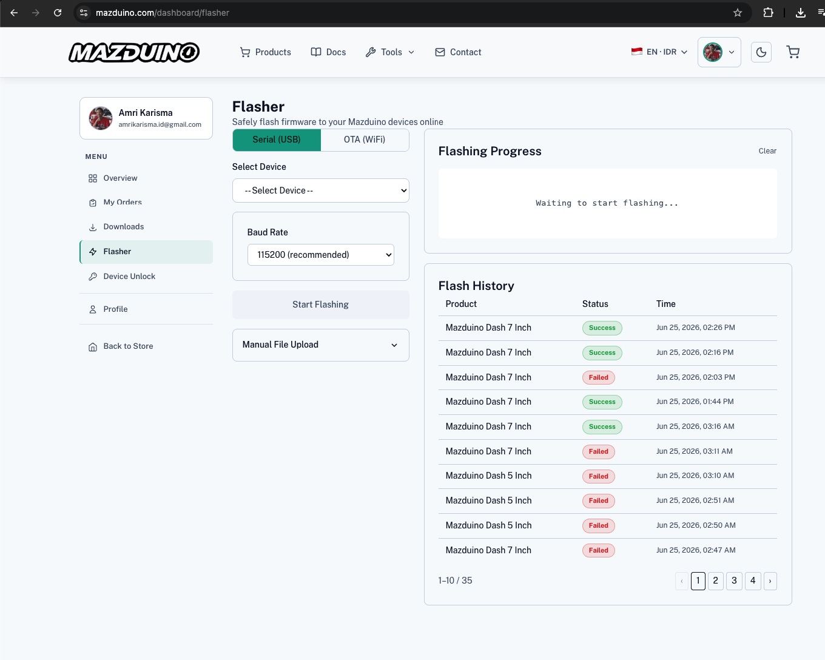Click the Overview grid icon in the sidebar

(x=93, y=178)
